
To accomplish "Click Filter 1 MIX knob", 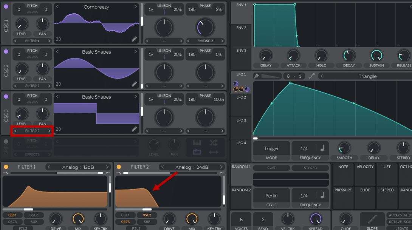I will tap(78, 219).
